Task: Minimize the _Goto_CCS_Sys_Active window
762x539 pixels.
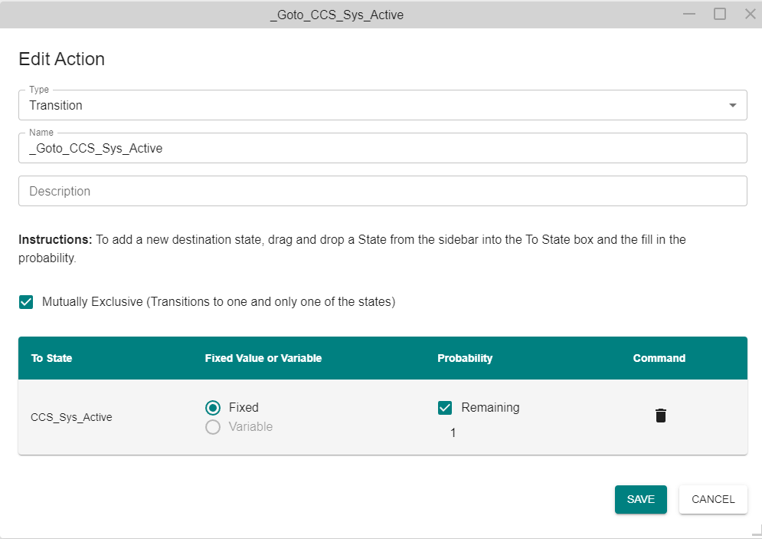Action: [688, 14]
